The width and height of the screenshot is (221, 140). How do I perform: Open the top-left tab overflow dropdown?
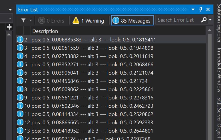10,10
